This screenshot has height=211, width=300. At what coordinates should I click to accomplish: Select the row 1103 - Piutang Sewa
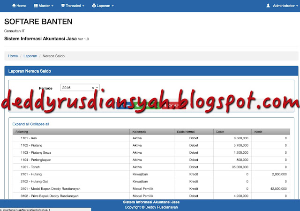(x=151, y=153)
